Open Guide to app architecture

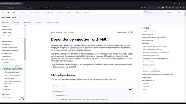coord(10,47)
